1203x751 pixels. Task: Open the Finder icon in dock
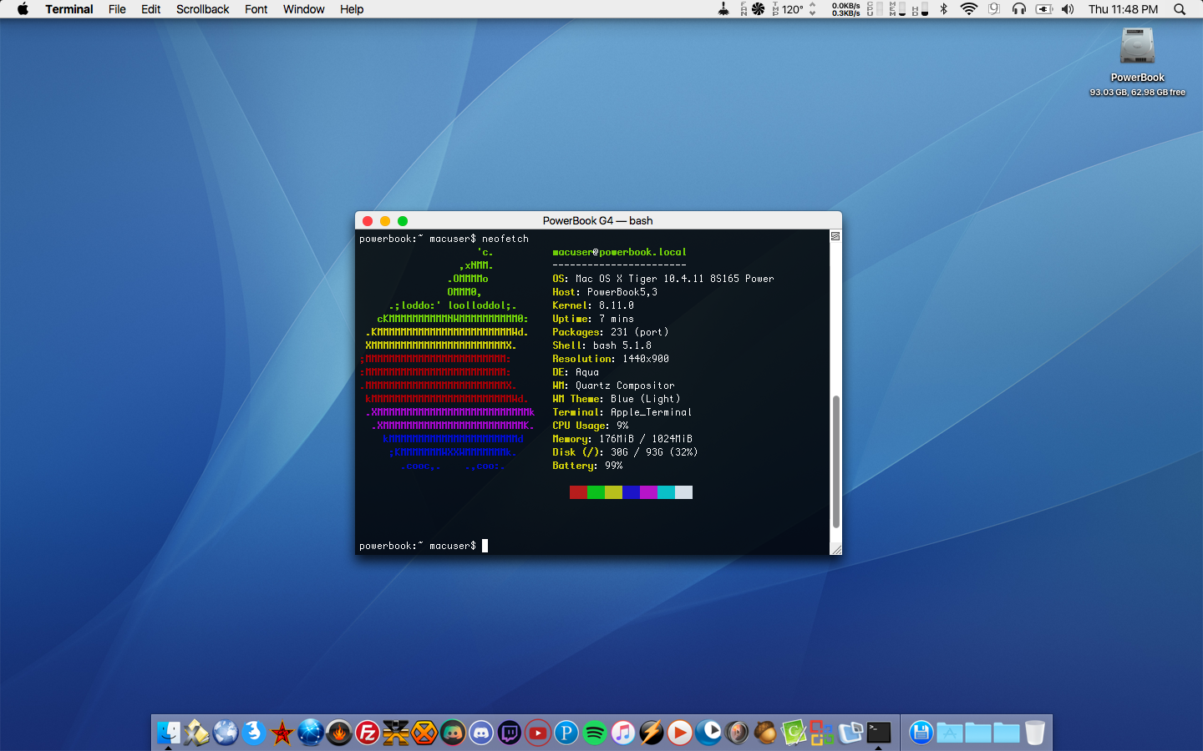tap(169, 733)
